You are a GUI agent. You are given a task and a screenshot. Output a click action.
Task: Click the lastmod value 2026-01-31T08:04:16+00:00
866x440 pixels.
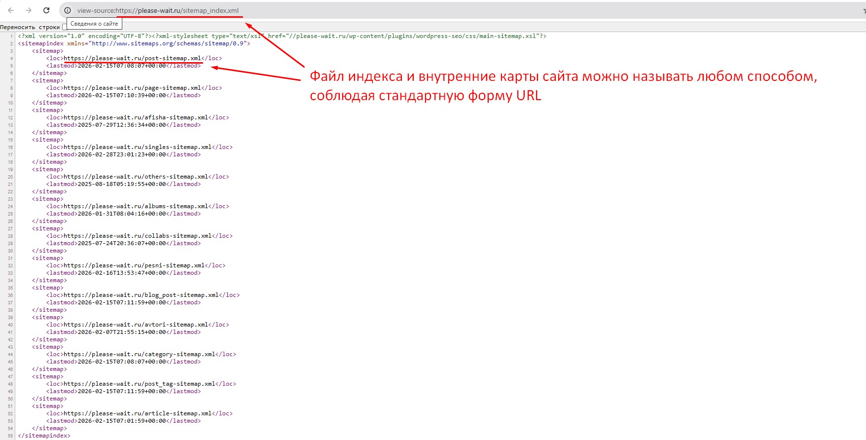click(x=122, y=214)
